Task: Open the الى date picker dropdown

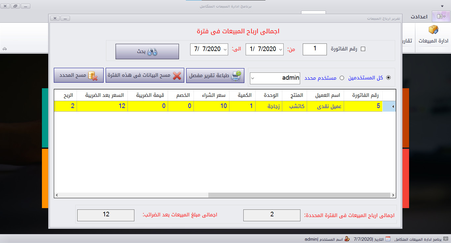Action: tap(225, 49)
